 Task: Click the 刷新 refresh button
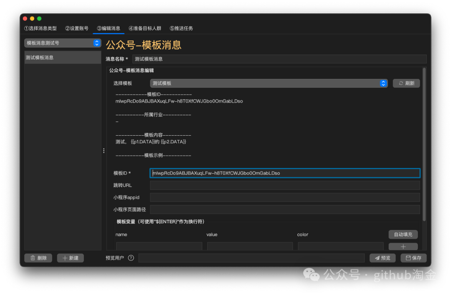coord(406,83)
